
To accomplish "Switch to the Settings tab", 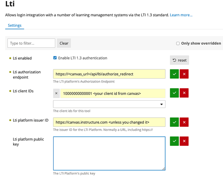I will (x=15, y=25).
